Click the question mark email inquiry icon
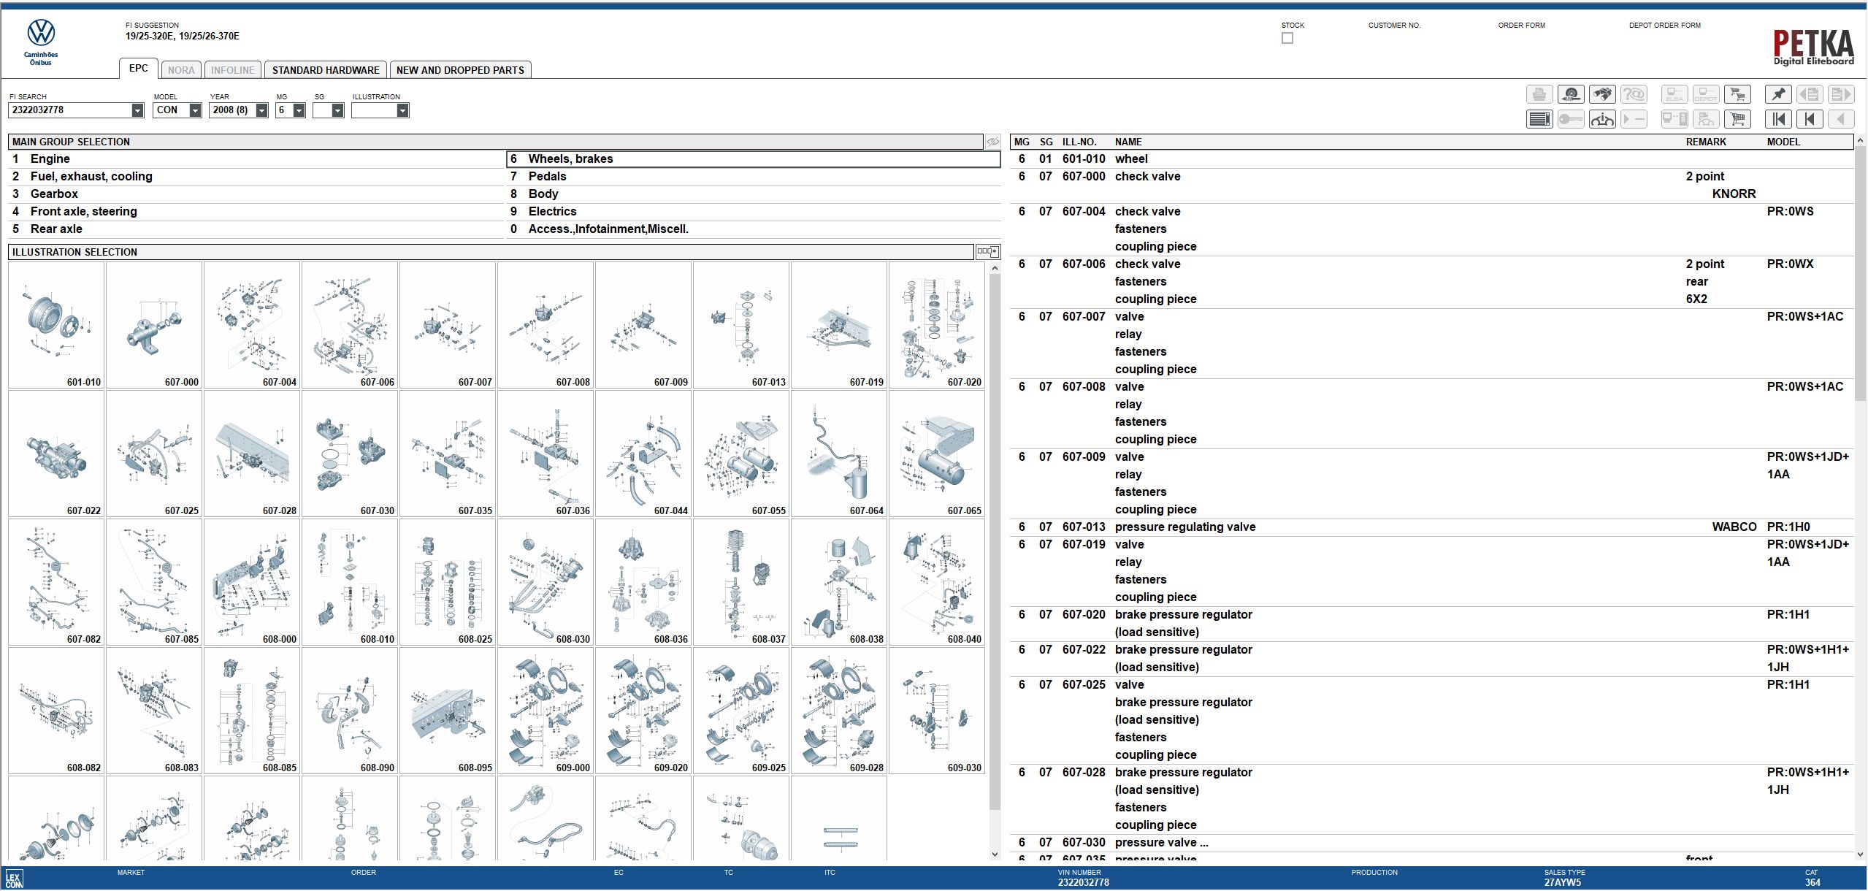 tap(1634, 94)
